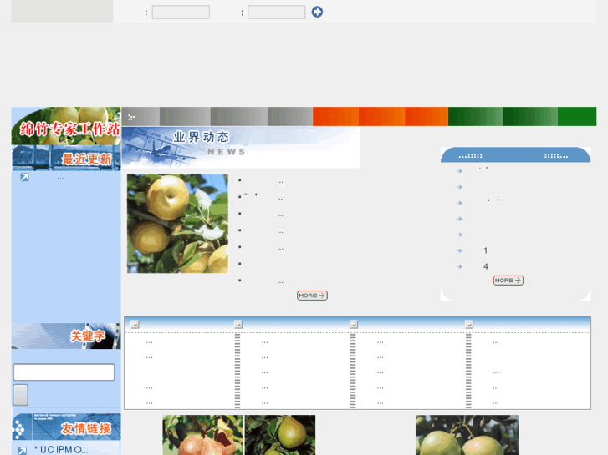
Task: Focus the top input field nearest the gray logo box
Action: coord(181,12)
